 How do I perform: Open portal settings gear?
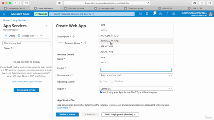tap(160, 14)
